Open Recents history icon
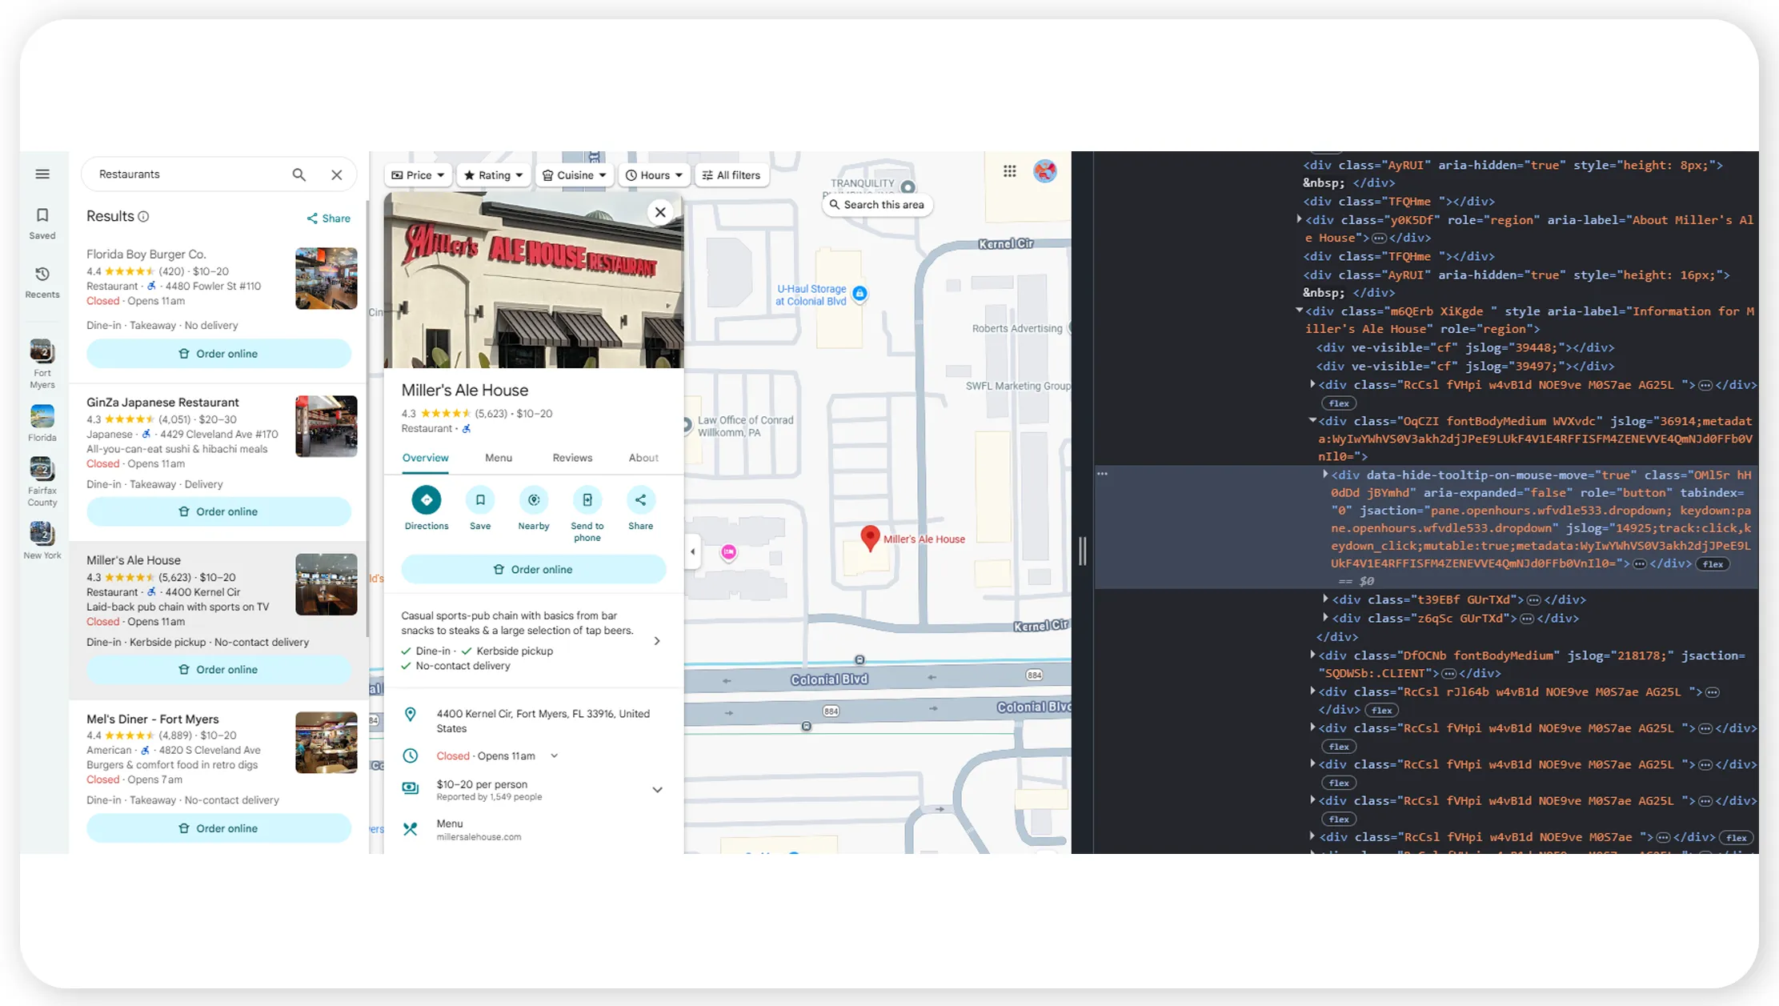The width and height of the screenshot is (1779, 1006). pyautogui.click(x=42, y=275)
